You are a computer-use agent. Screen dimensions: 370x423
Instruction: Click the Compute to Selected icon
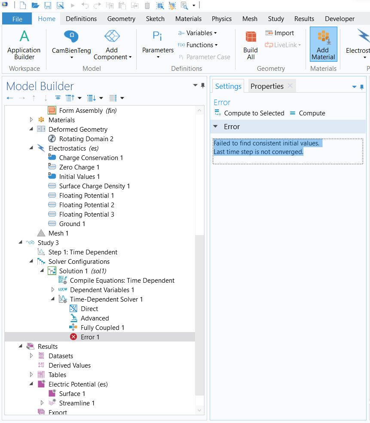(218, 112)
